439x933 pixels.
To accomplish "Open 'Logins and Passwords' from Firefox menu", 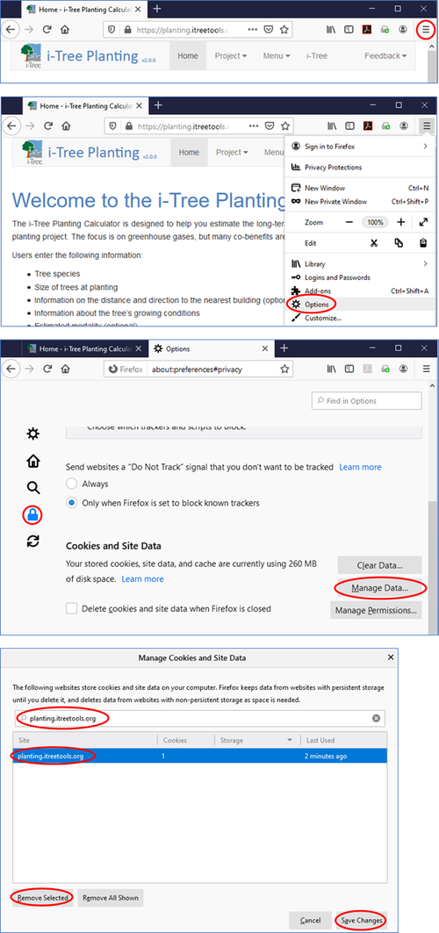I will [337, 277].
